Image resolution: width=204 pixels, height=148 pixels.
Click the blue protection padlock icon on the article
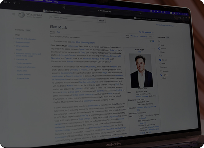click(153, 41)
